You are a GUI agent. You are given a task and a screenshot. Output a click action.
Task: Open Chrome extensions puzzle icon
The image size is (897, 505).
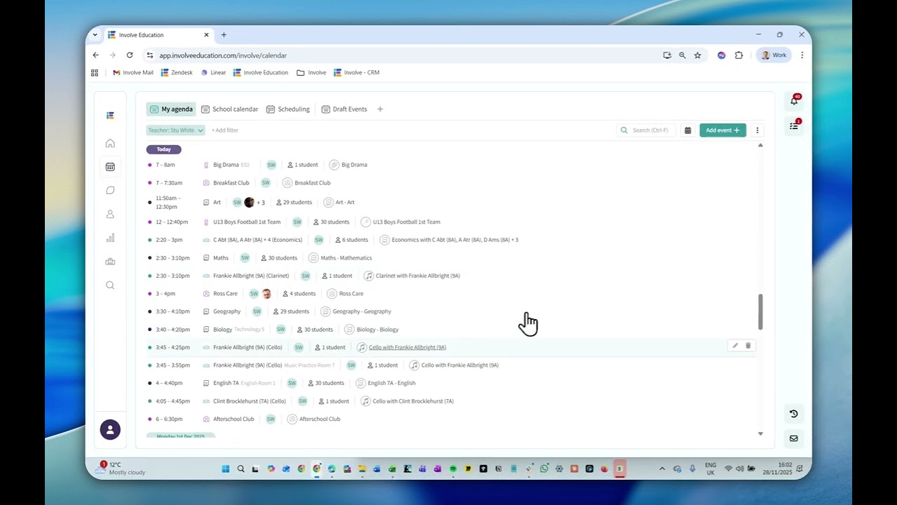(739, 55)
